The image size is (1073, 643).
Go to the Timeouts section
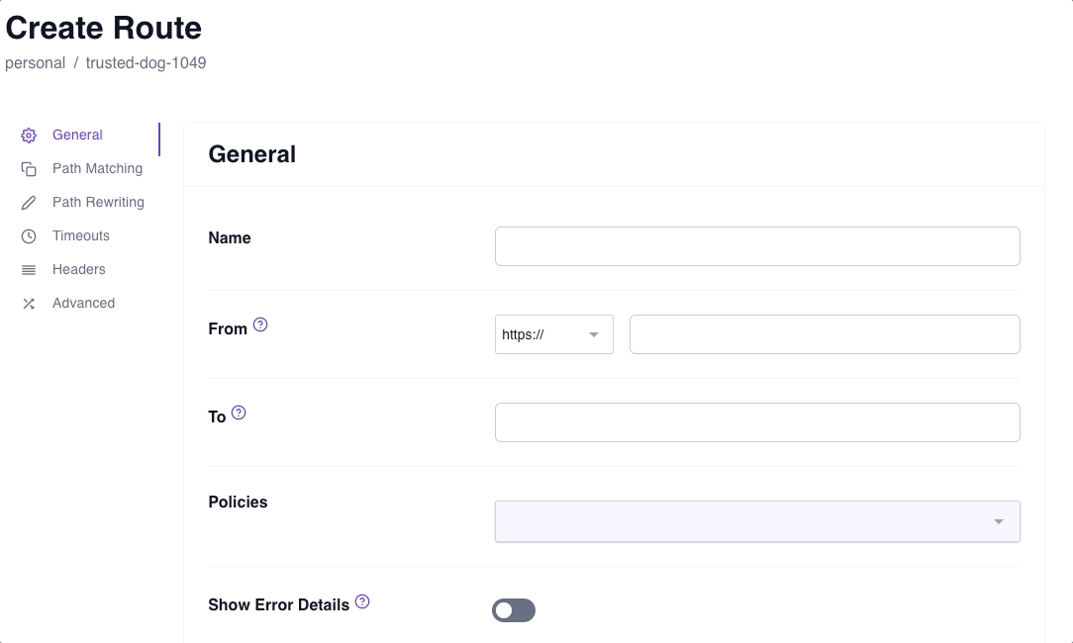(81, 236)
